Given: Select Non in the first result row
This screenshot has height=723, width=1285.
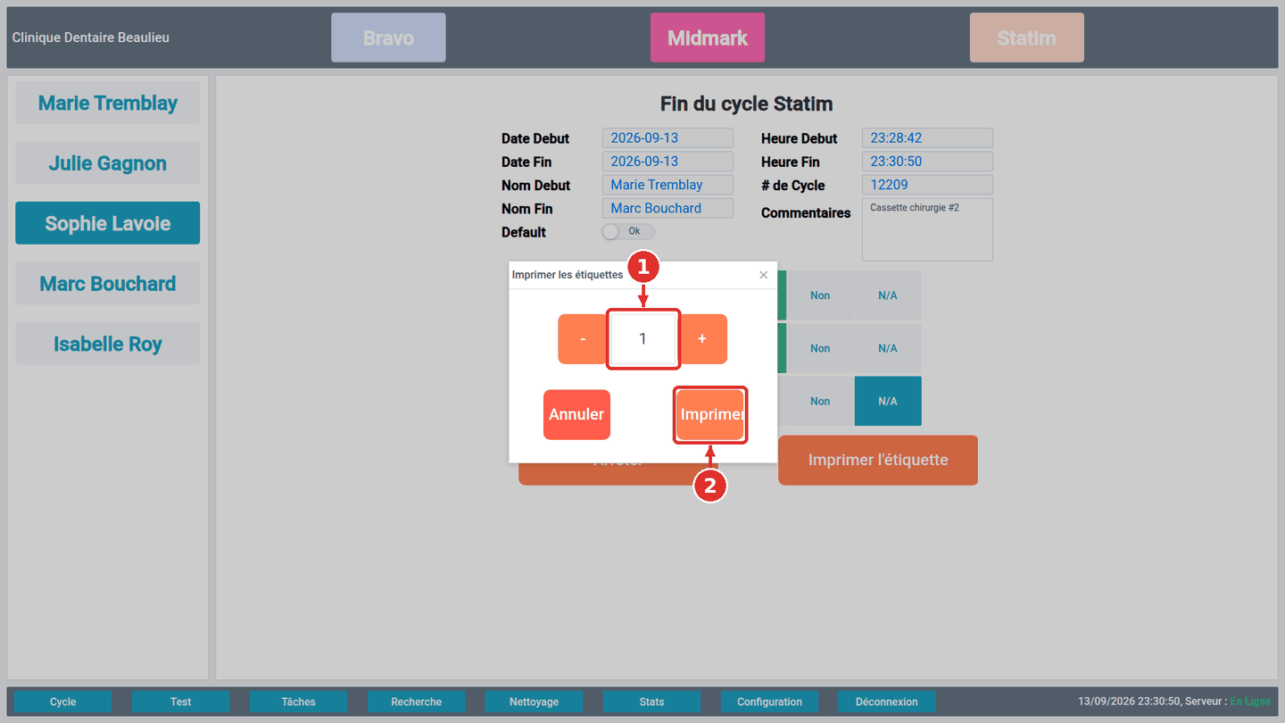Looking at the screenshot, I should tap(820, 295).
